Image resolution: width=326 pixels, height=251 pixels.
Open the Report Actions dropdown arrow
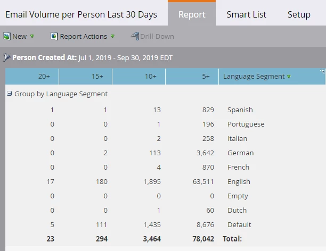(112, 36)
